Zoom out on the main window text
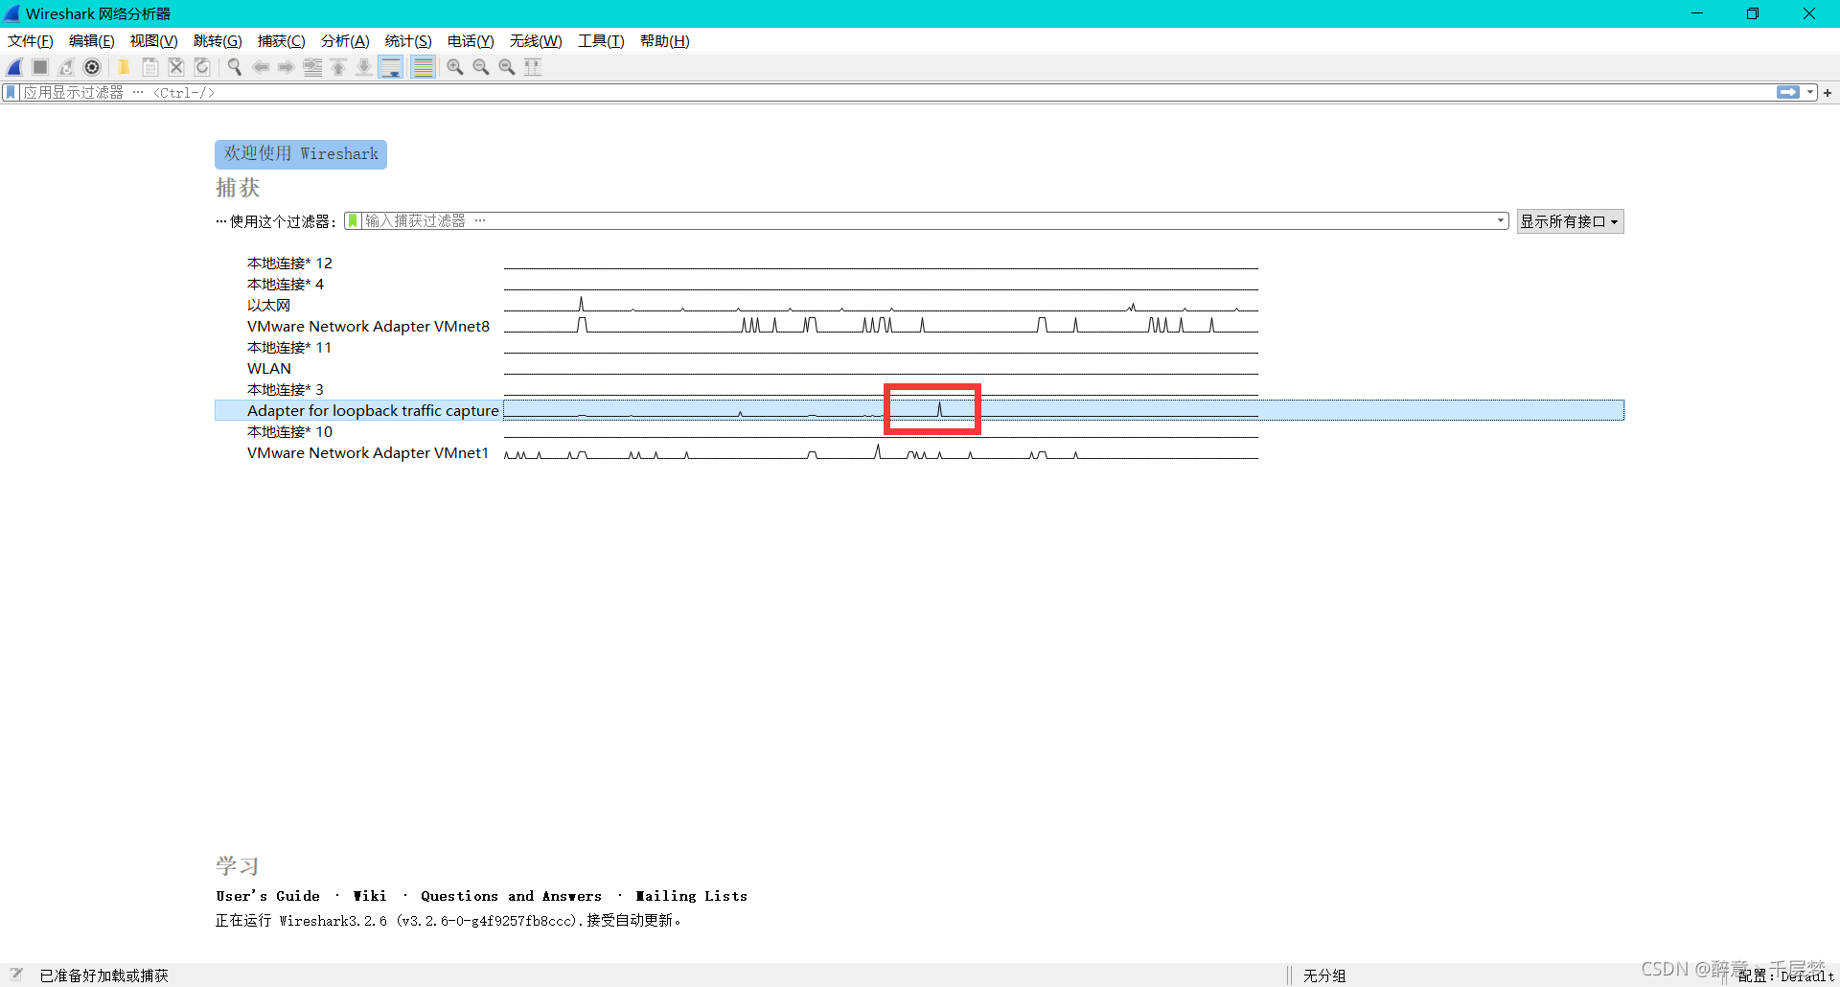The height and width of the screenshot is (987, 1840). pos(481,67)
